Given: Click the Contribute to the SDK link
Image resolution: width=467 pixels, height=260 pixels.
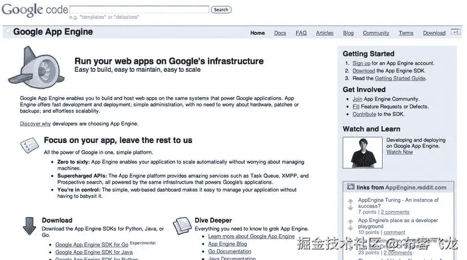Looking at the screenshot, I should click(x=364, y=114).
